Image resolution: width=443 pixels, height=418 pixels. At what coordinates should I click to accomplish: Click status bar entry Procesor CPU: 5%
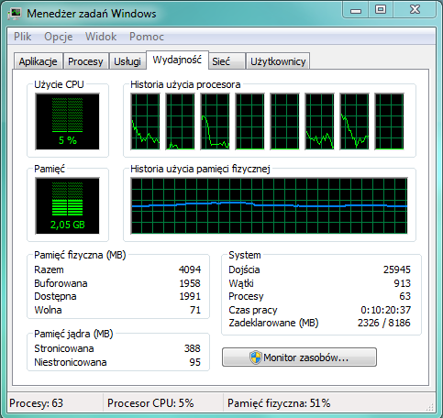tap(150, 403)
